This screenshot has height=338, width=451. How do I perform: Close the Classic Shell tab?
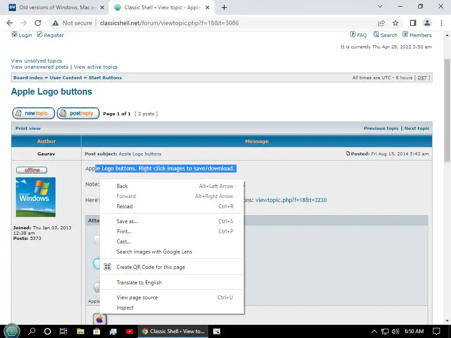click(207, 7)
